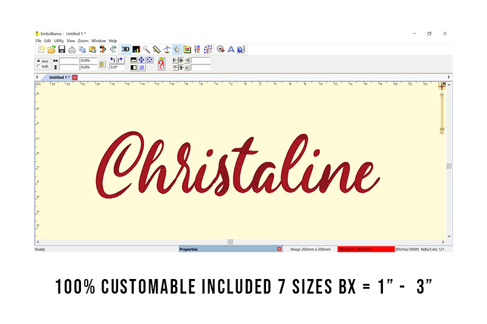Click the grayed-out thread-spool icon before 3D
The height and width of the screenshot is (324, 487).
click(x=113, y=49)
